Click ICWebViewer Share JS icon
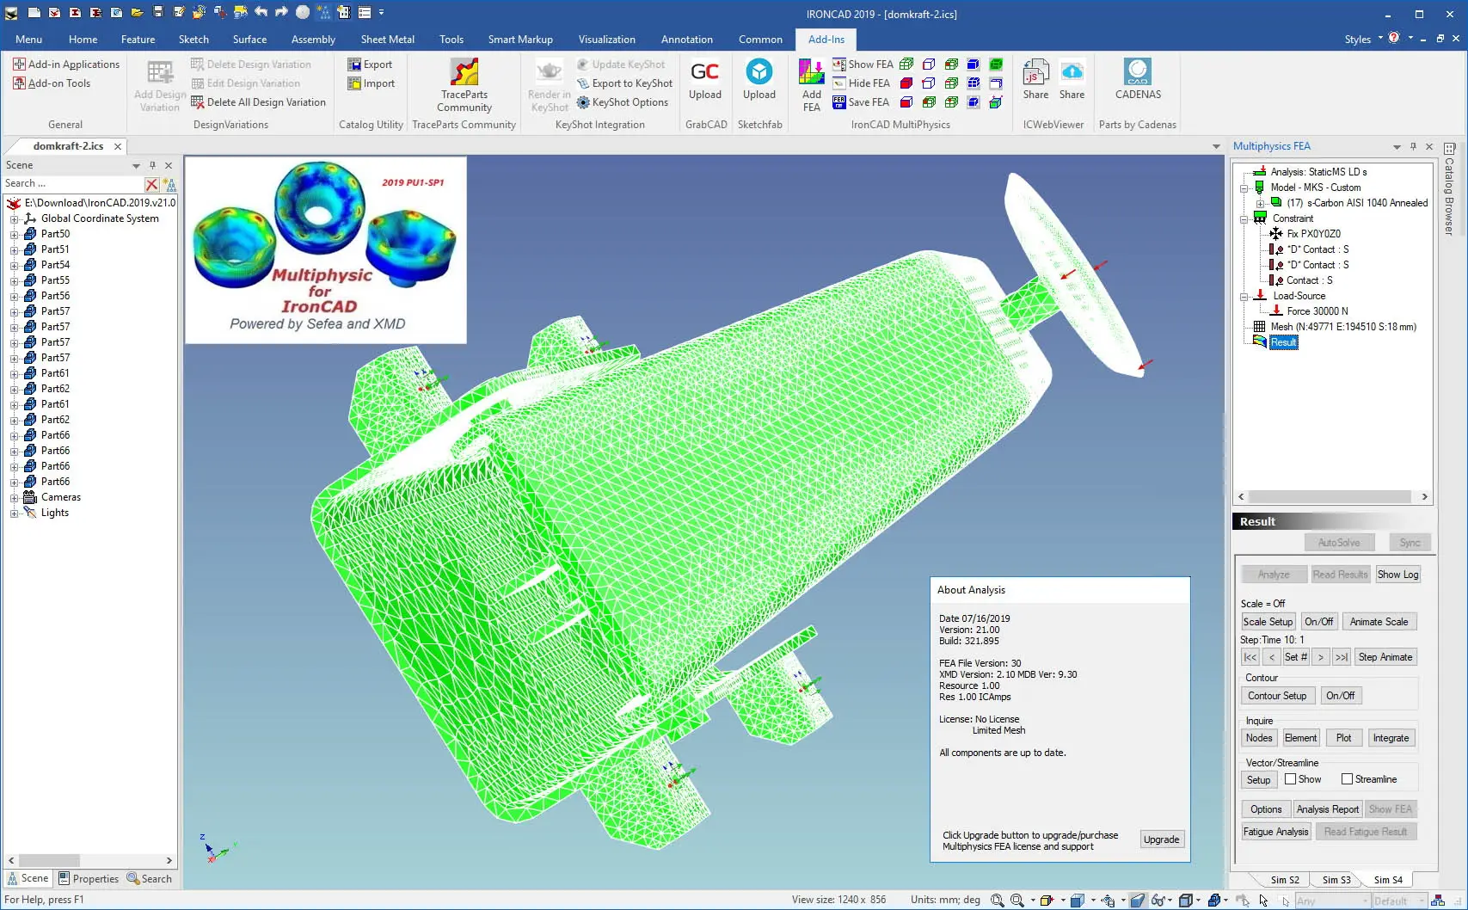 pyautogui.click(x=1035, y=80)
